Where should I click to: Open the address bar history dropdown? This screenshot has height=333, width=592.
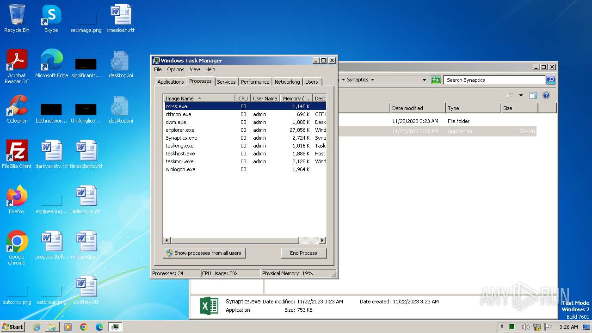tap(424, 80)
